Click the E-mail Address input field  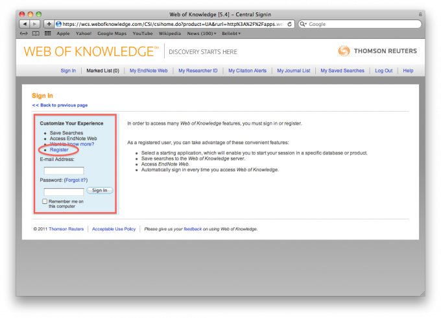click(x=64, y=171)
